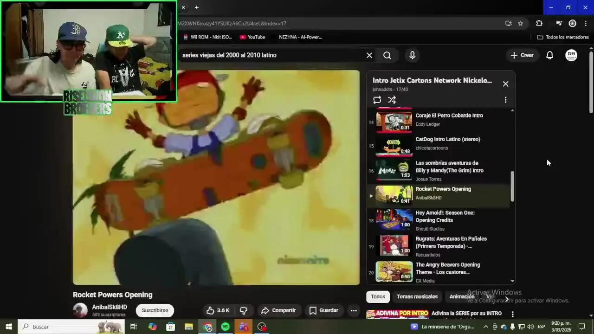
Task: Play The Angry Beavers Opening Theme
Action: [438, 272]
